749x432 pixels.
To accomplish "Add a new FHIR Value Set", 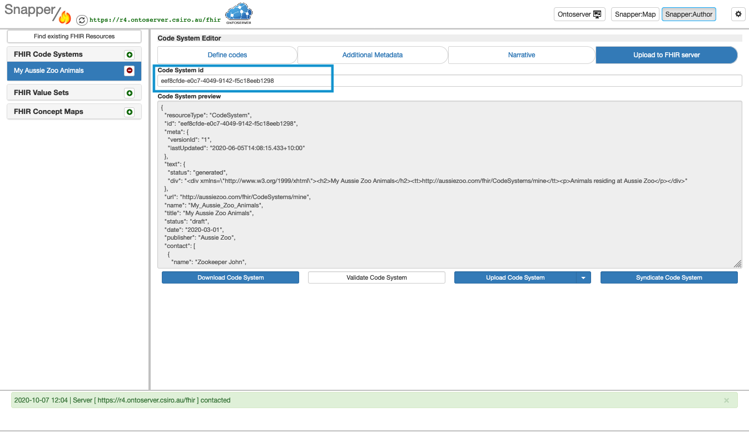I will pyautogui.click(x=130, y=93).
